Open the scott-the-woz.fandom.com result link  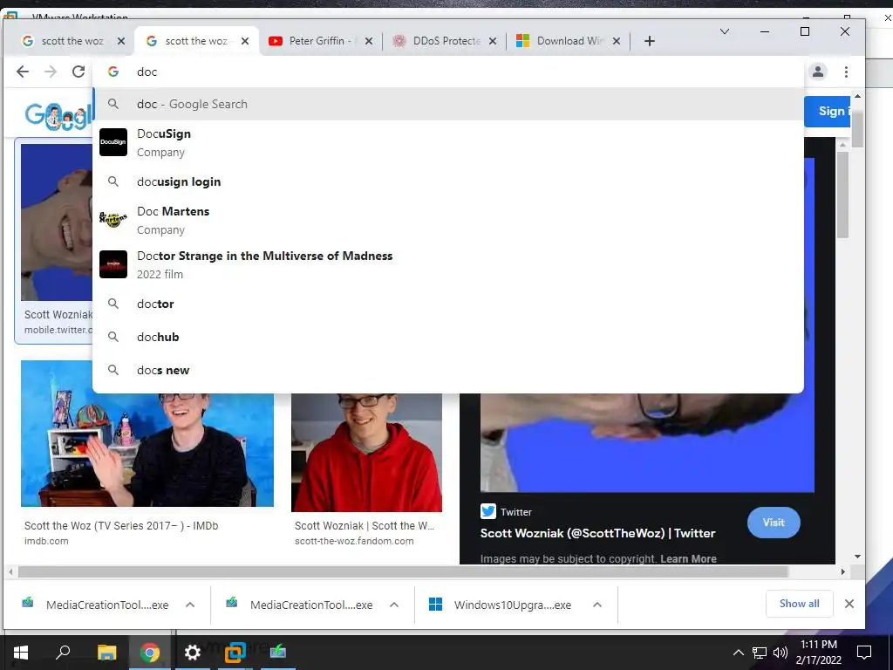coord(354,541)
